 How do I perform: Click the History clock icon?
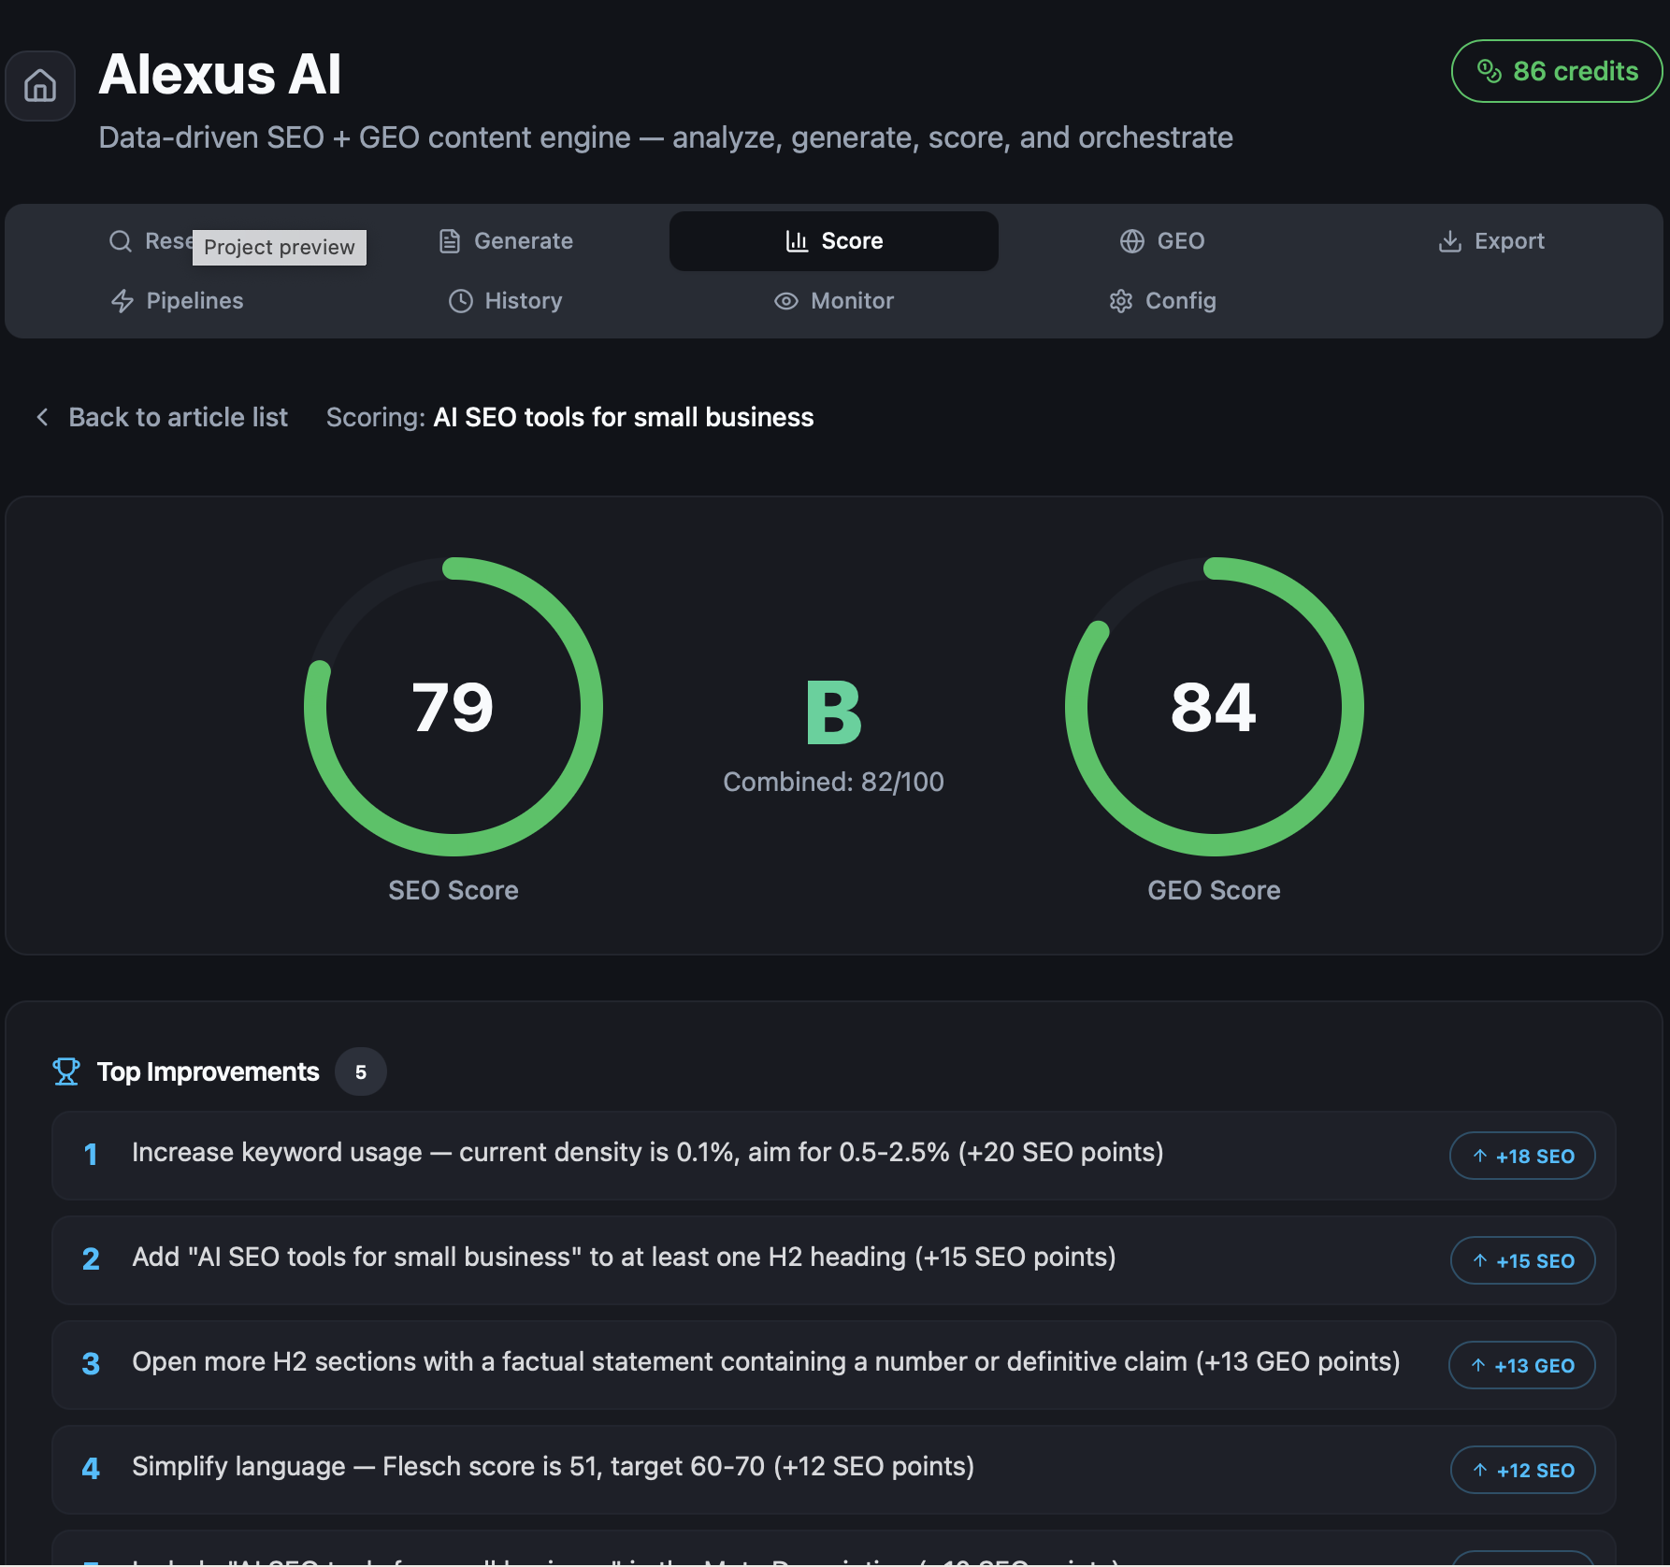tap(460, 300)
